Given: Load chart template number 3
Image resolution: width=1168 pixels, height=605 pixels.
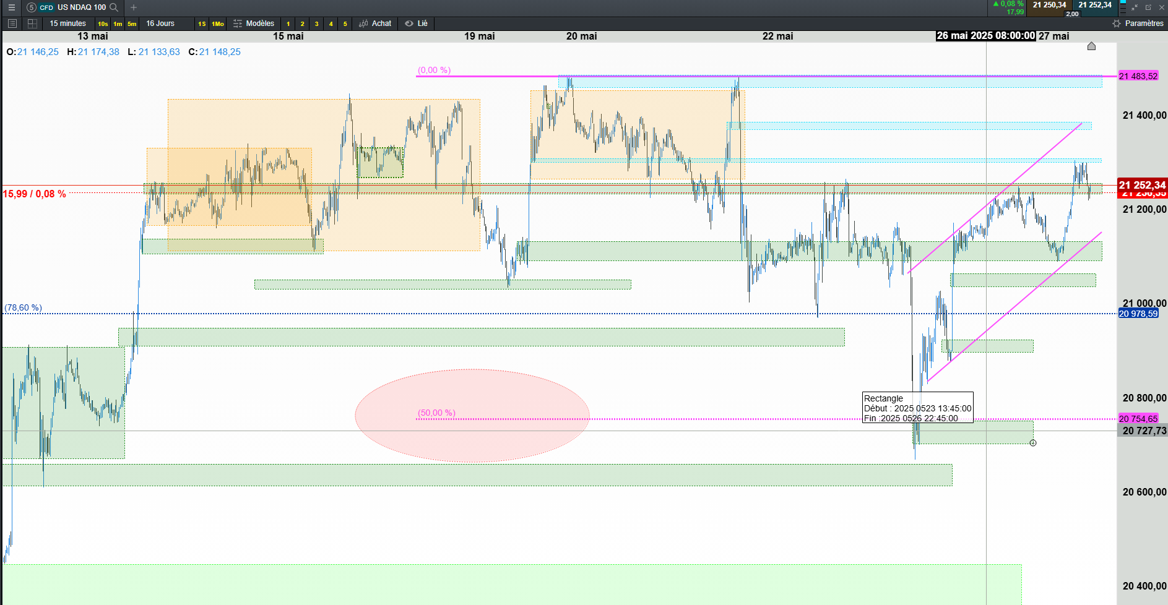Looking at the screenshot, I should click(x=316, y=24).
